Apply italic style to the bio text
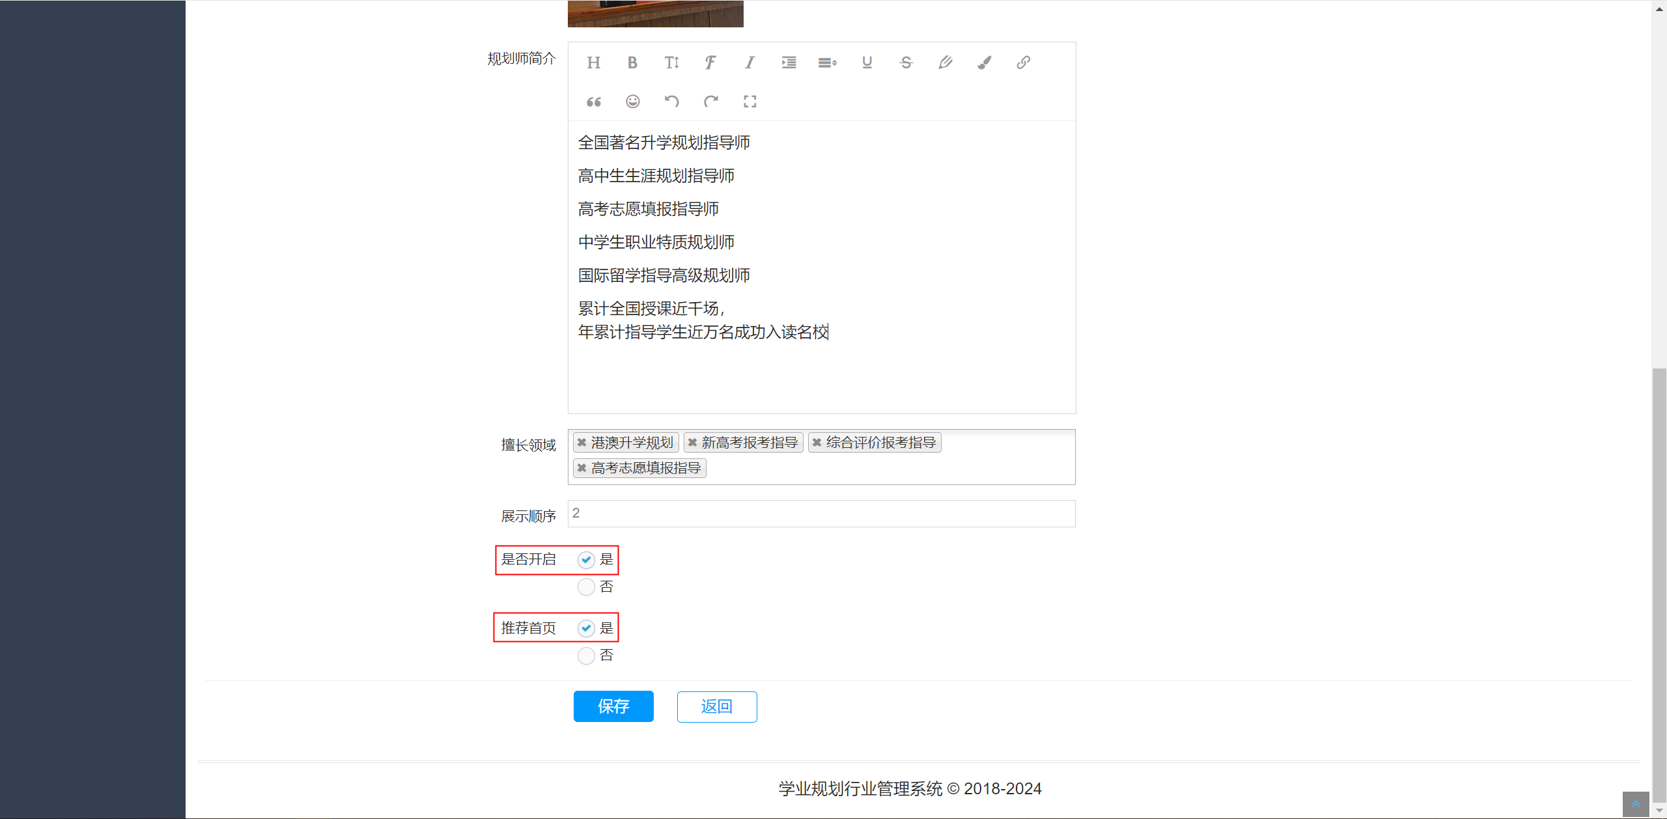Image resolution: width=1667 pixels, height=819 pixels. click(x=749, y=62)
